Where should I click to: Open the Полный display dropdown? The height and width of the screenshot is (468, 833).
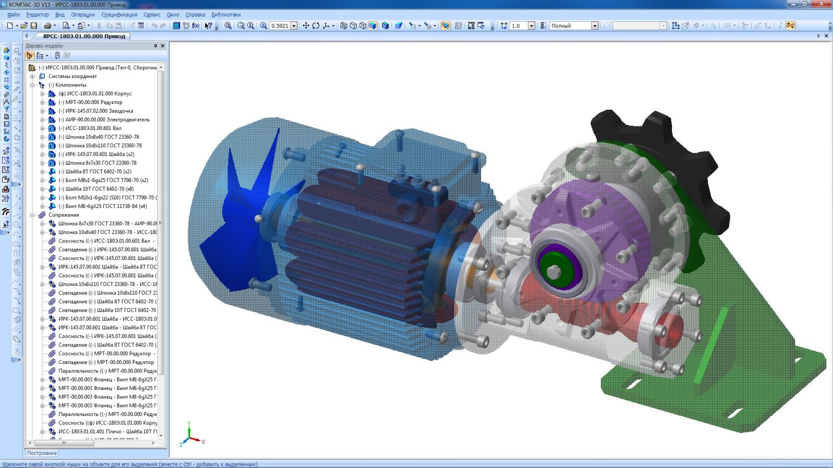pyautogui.click(x=595, y=25)
